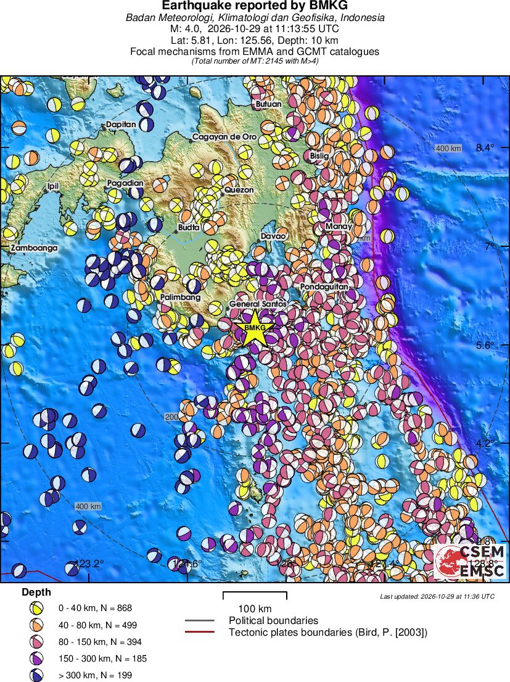Open the CSEM EMSC logo
The height and width of the screenshot is (682, 510).
coord(471,562)
